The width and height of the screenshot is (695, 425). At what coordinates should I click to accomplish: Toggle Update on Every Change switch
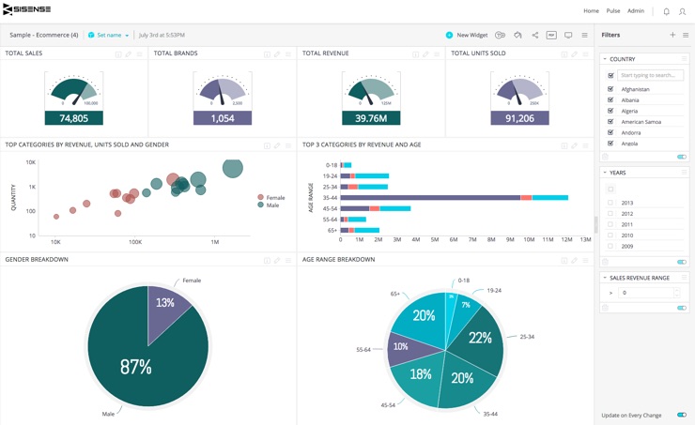tap(681, 415)
